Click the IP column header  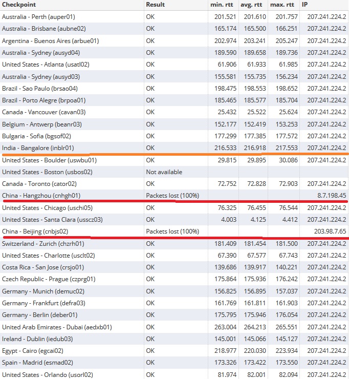pos(305,5)
